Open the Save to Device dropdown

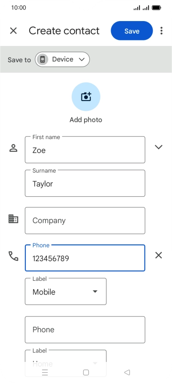point(63,59)
